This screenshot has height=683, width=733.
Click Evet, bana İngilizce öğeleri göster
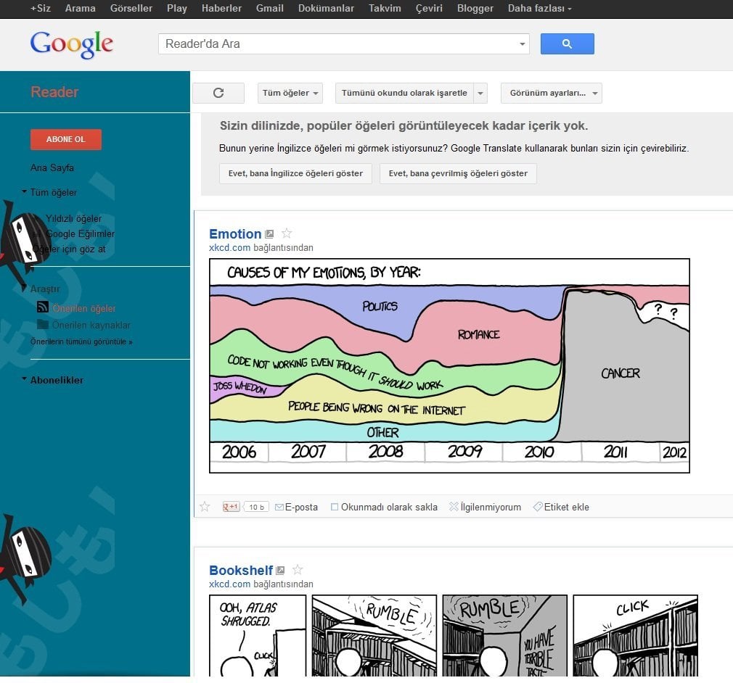point(295,173)
